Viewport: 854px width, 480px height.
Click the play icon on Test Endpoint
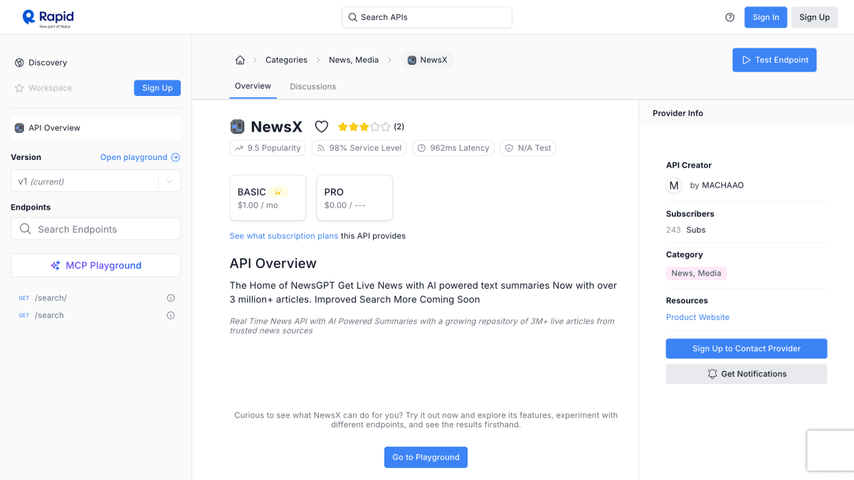747,60
